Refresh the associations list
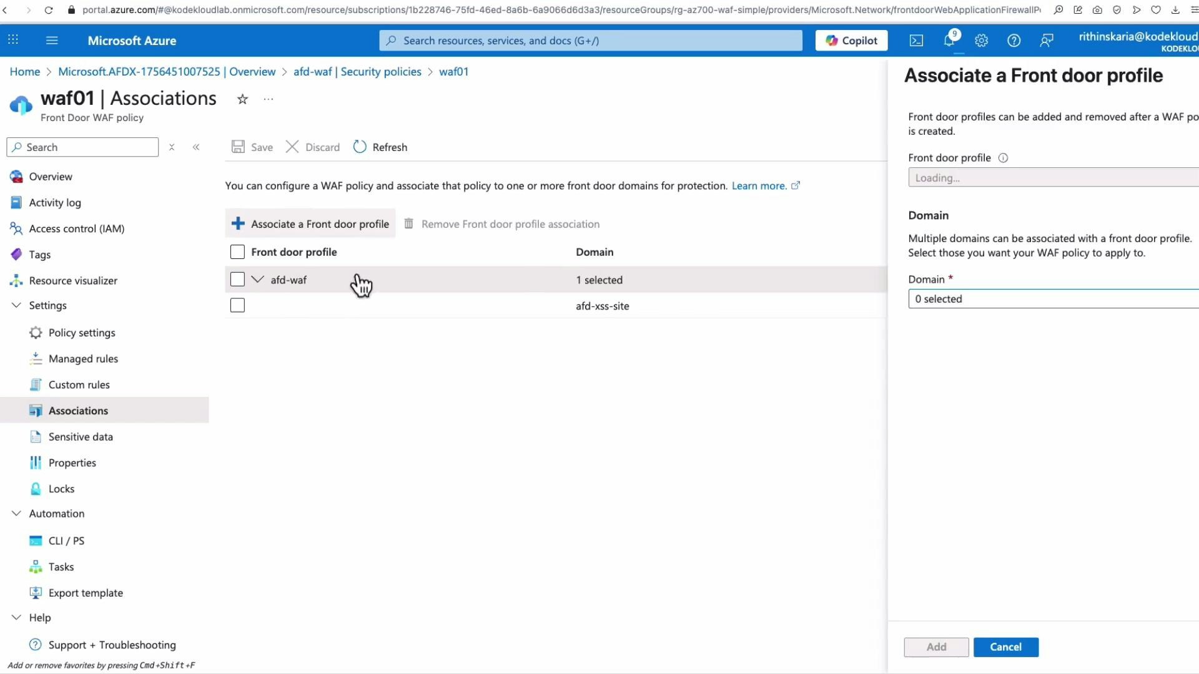Viewport: 1199px width, 674px height. point(380,147)
